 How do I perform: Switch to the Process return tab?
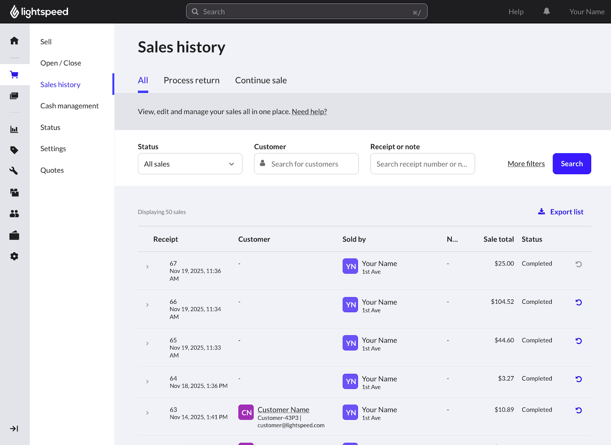click(192, 81)
